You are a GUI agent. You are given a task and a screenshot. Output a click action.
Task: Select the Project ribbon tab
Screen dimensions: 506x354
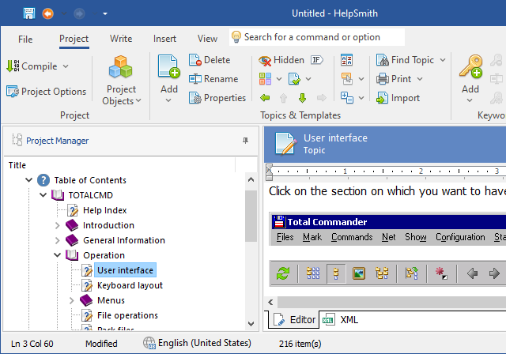point(74,39)
